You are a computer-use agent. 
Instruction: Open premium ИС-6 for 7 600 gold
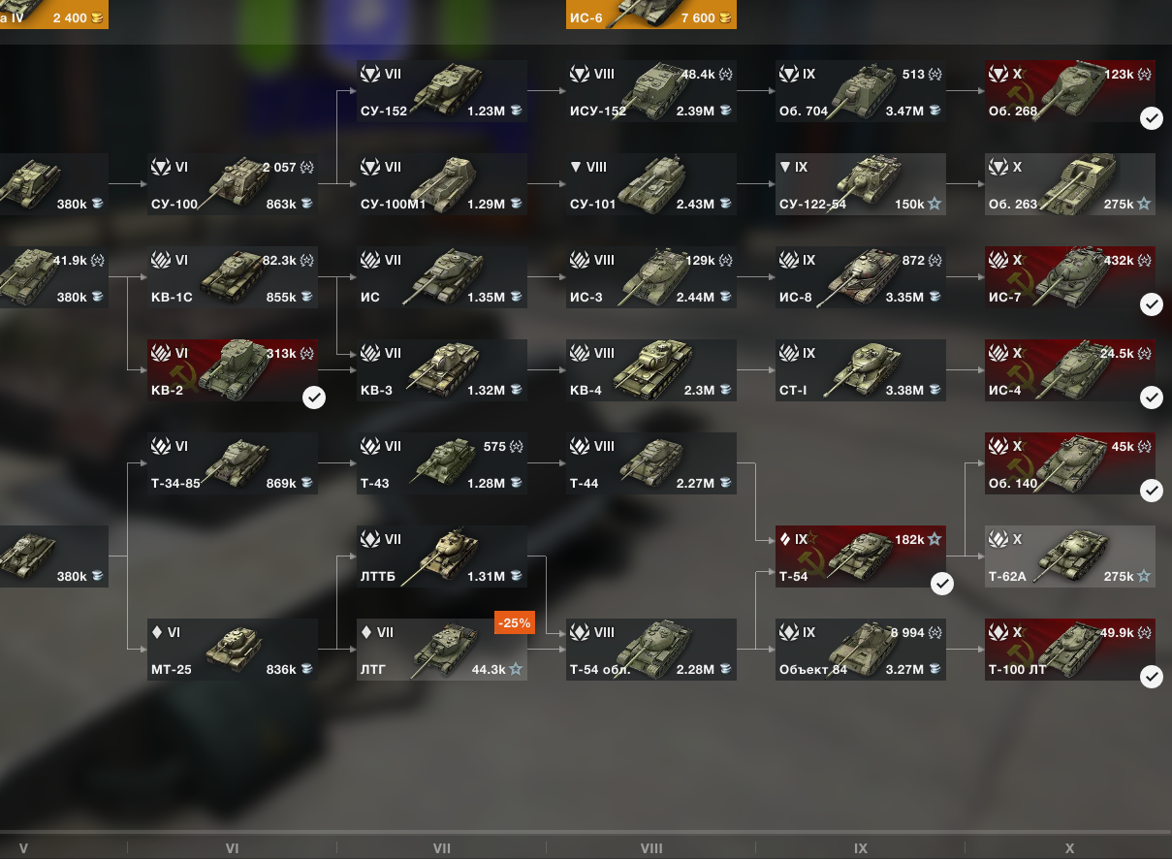click(x=651, y=15)
